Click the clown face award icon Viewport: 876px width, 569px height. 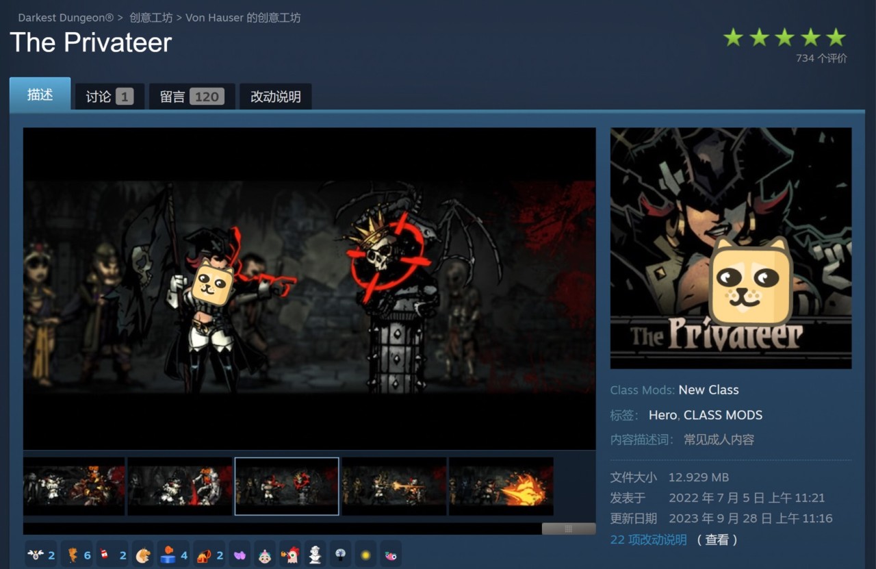pyautogui.click(x=265, y=555)
